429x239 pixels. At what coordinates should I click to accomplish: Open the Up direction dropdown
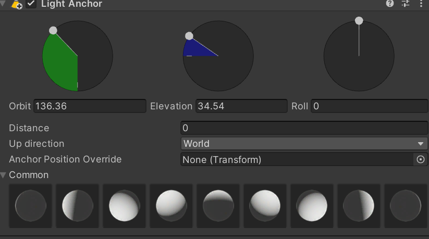coord(304,144)
